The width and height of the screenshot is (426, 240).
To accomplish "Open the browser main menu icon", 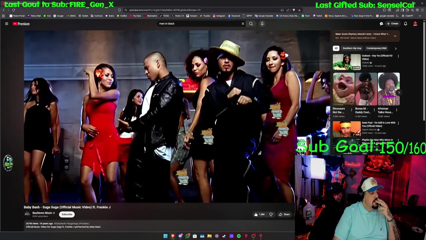I will point(422,10).
